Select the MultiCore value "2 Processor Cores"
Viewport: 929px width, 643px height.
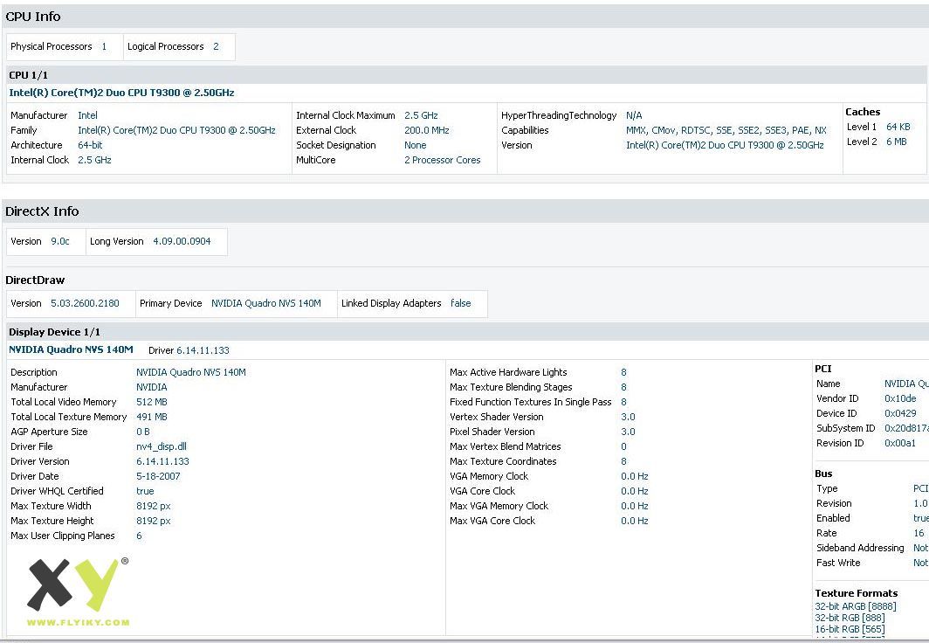[x=443, y=160]
